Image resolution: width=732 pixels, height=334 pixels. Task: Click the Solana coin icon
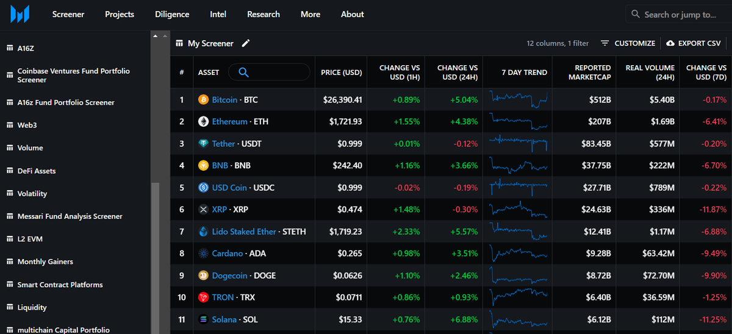coord(203,320)
